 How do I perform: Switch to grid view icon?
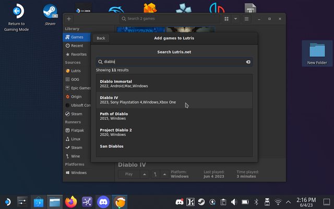tap(226, 19)
